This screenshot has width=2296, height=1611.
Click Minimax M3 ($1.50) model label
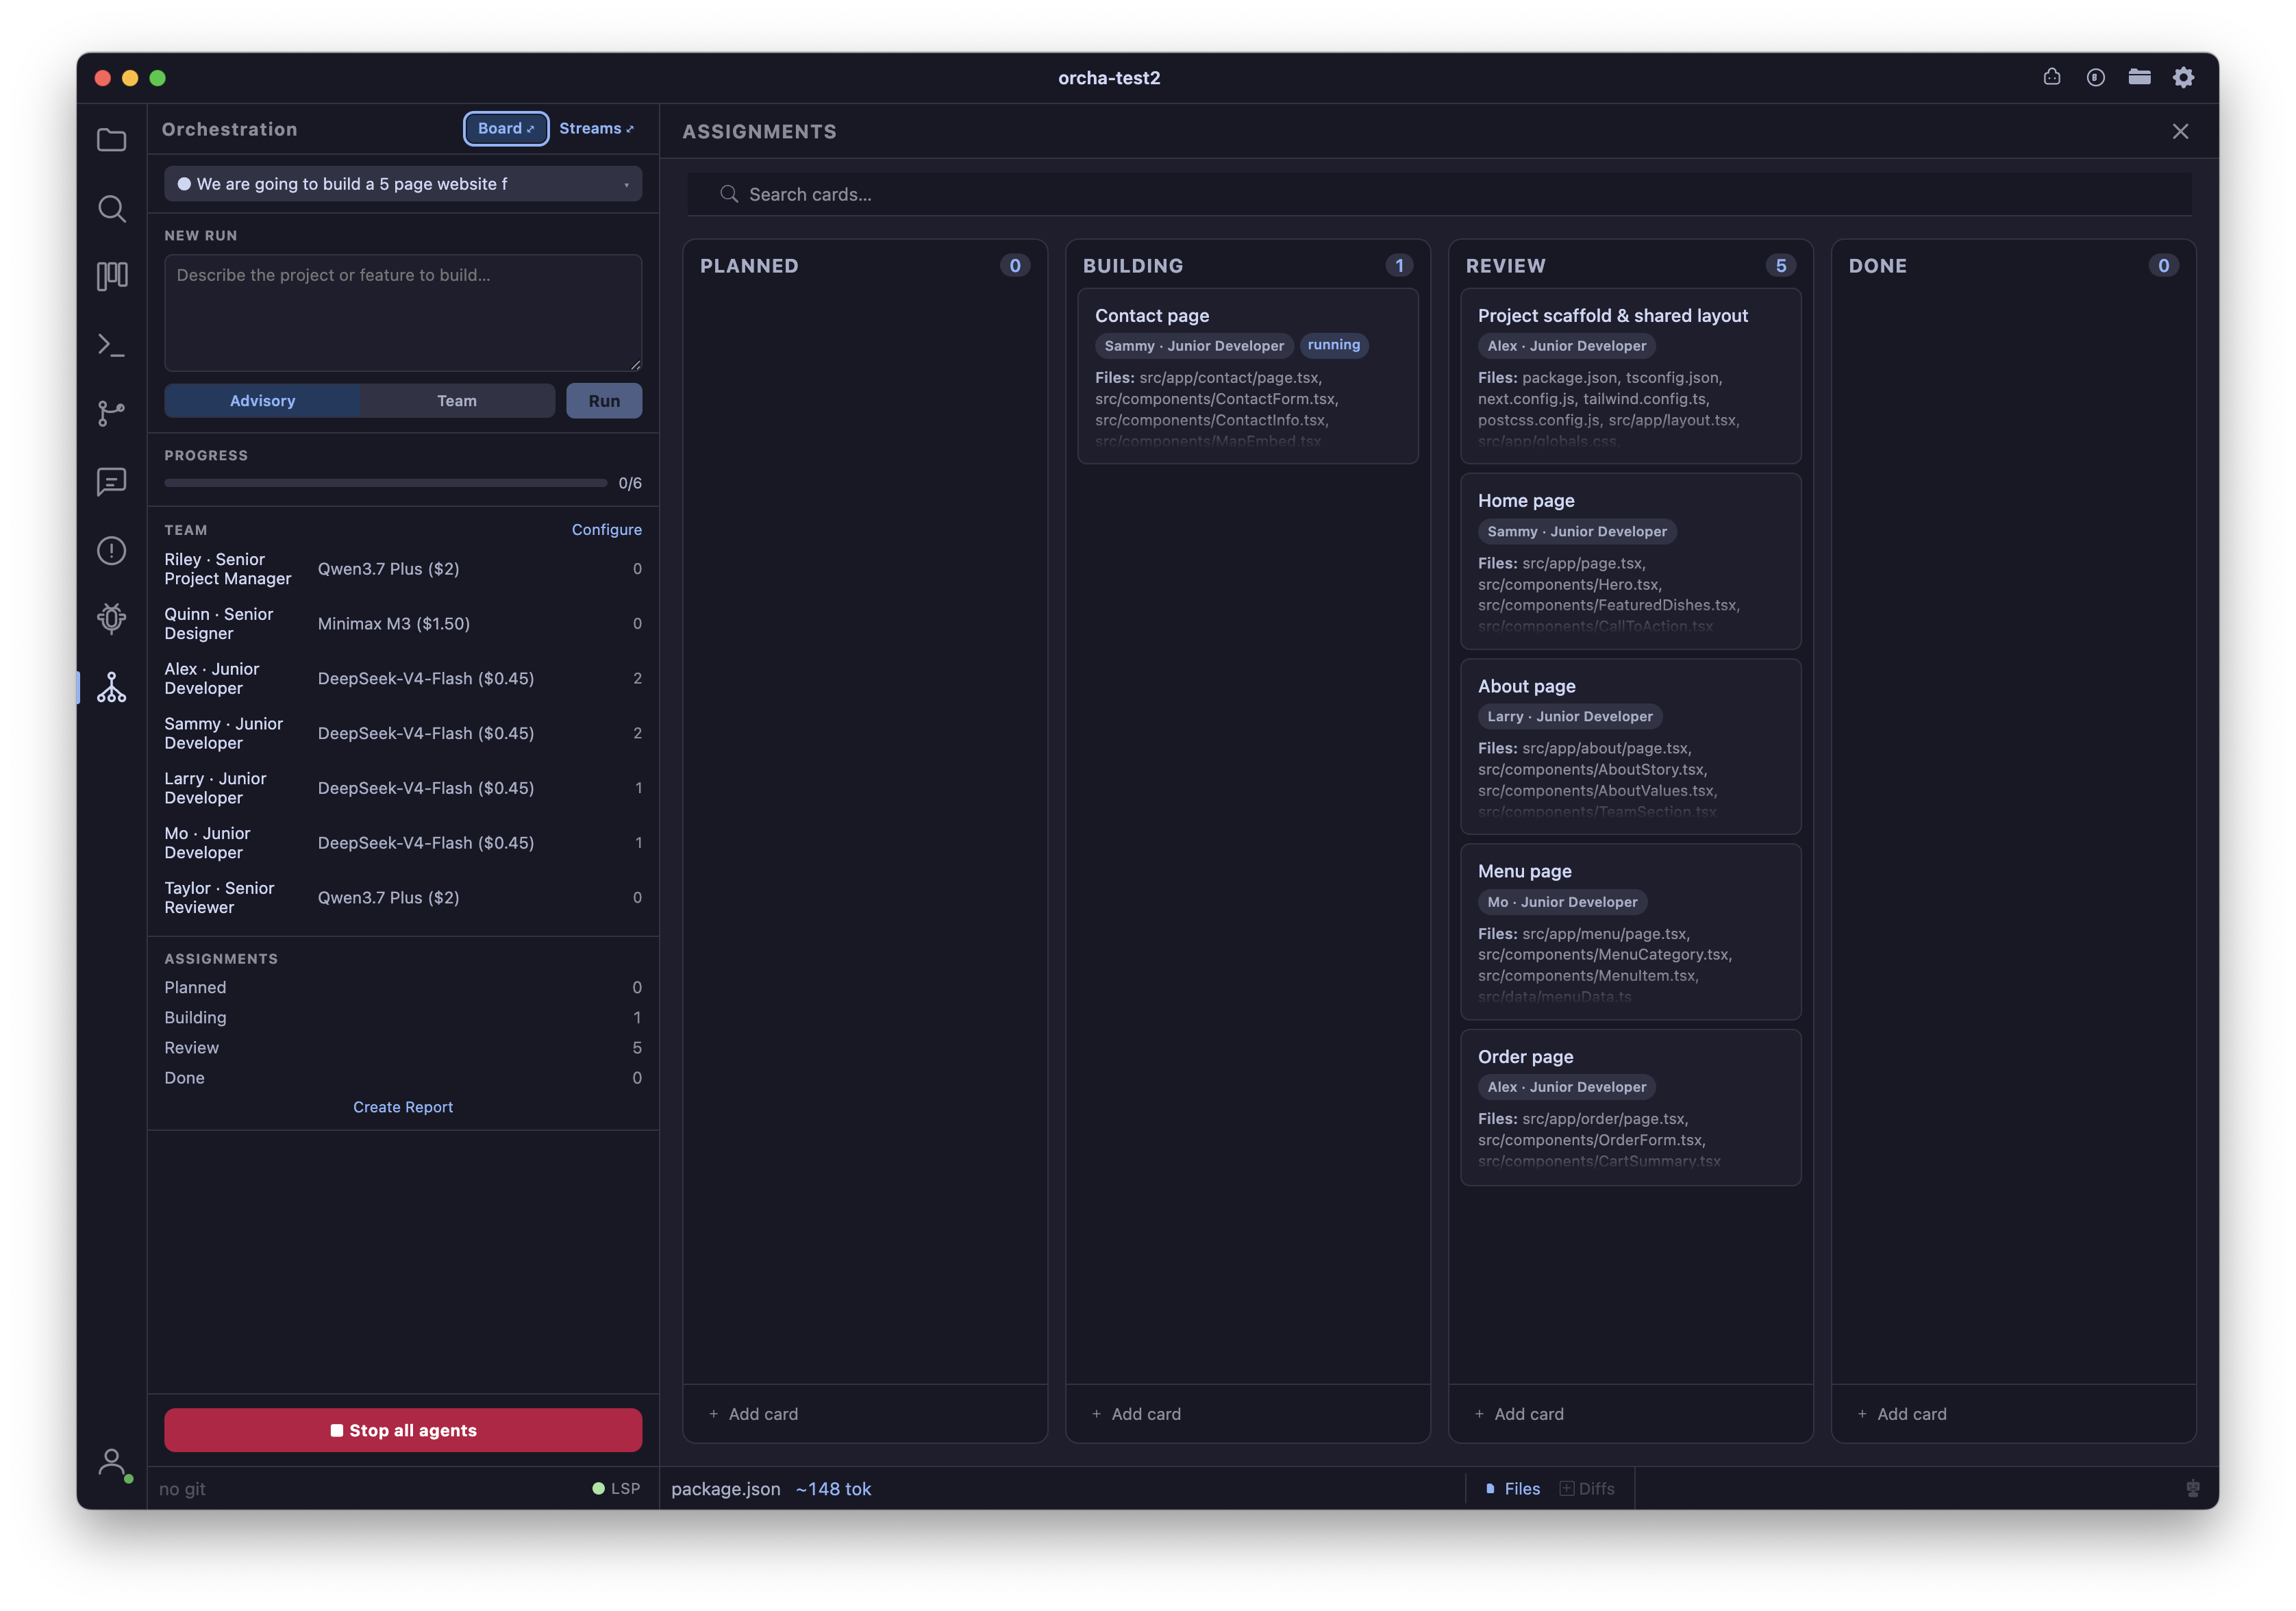394,623
